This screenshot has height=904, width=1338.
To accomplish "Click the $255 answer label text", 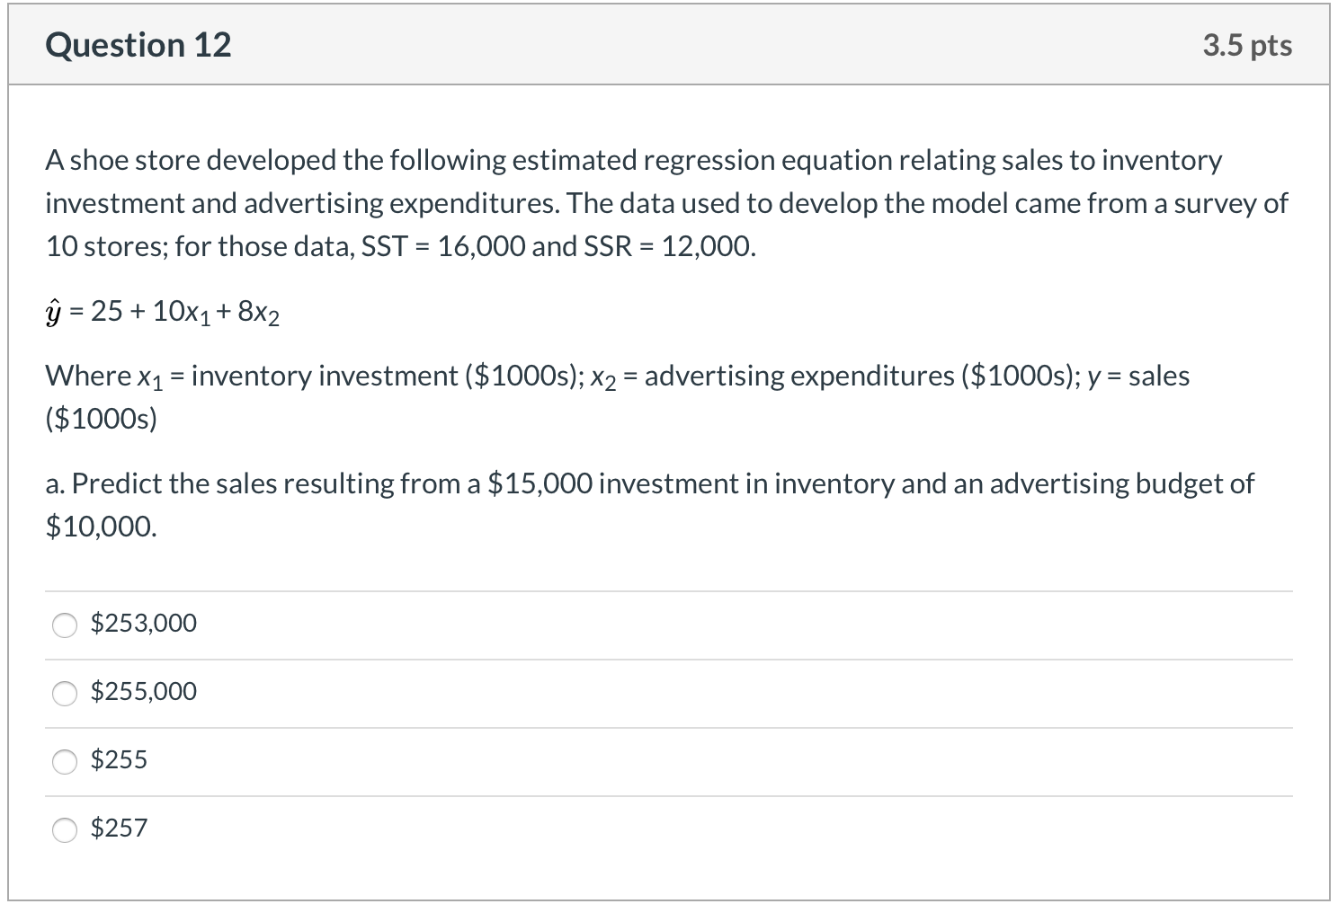I will point(119,759).
